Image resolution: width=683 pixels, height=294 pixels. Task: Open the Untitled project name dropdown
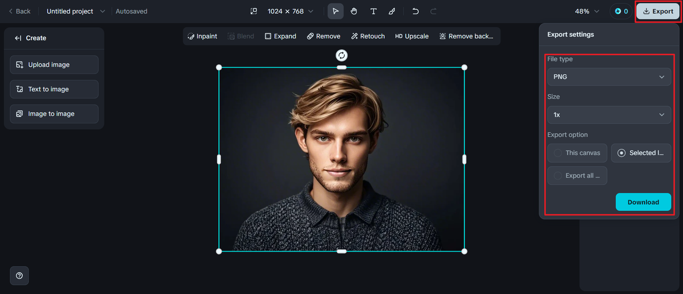pos(76,11)
